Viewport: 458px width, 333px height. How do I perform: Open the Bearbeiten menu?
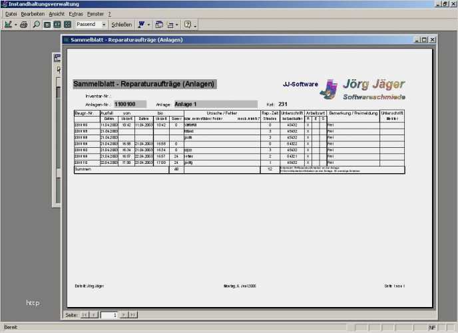[33, 14]
